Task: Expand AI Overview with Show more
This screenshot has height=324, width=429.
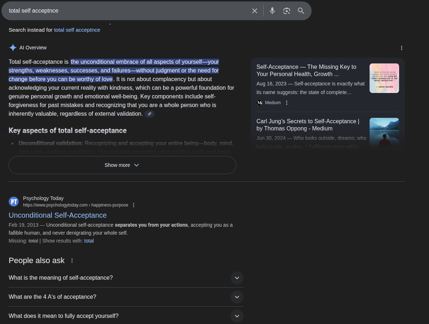Action: click(122, 165)
